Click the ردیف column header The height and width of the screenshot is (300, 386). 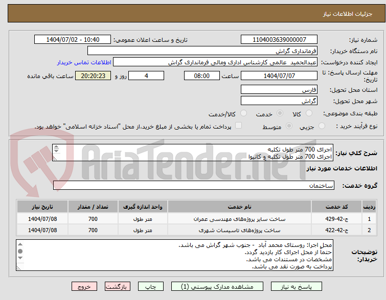coord(369,207)
